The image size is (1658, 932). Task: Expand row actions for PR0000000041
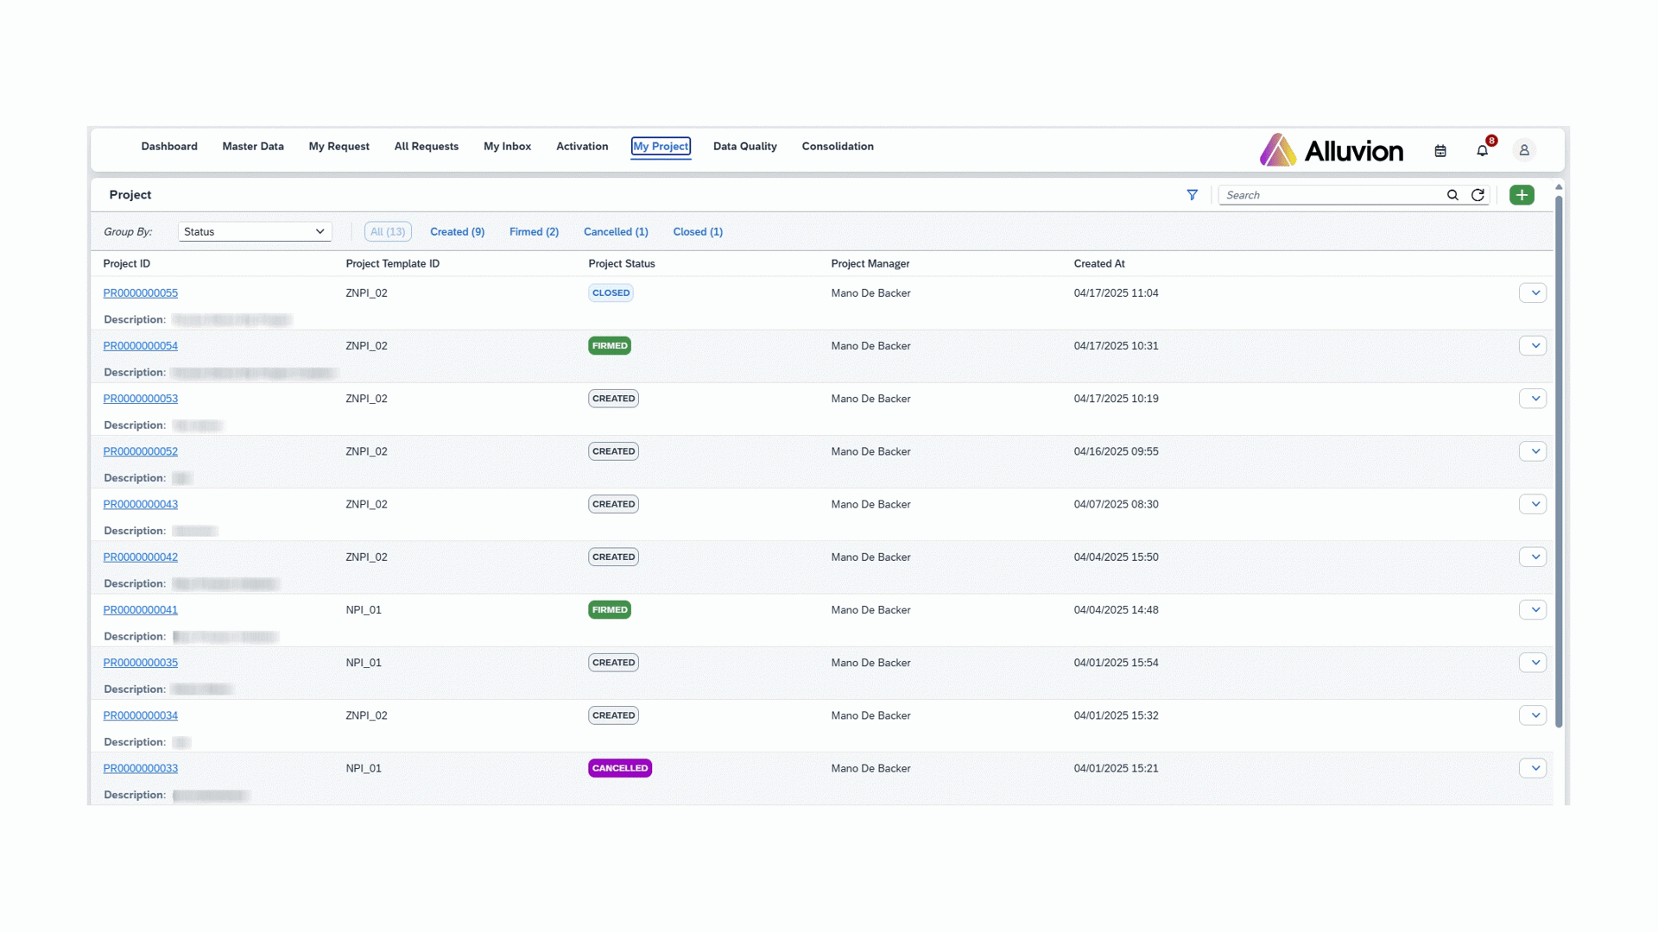pos(1533,610)
